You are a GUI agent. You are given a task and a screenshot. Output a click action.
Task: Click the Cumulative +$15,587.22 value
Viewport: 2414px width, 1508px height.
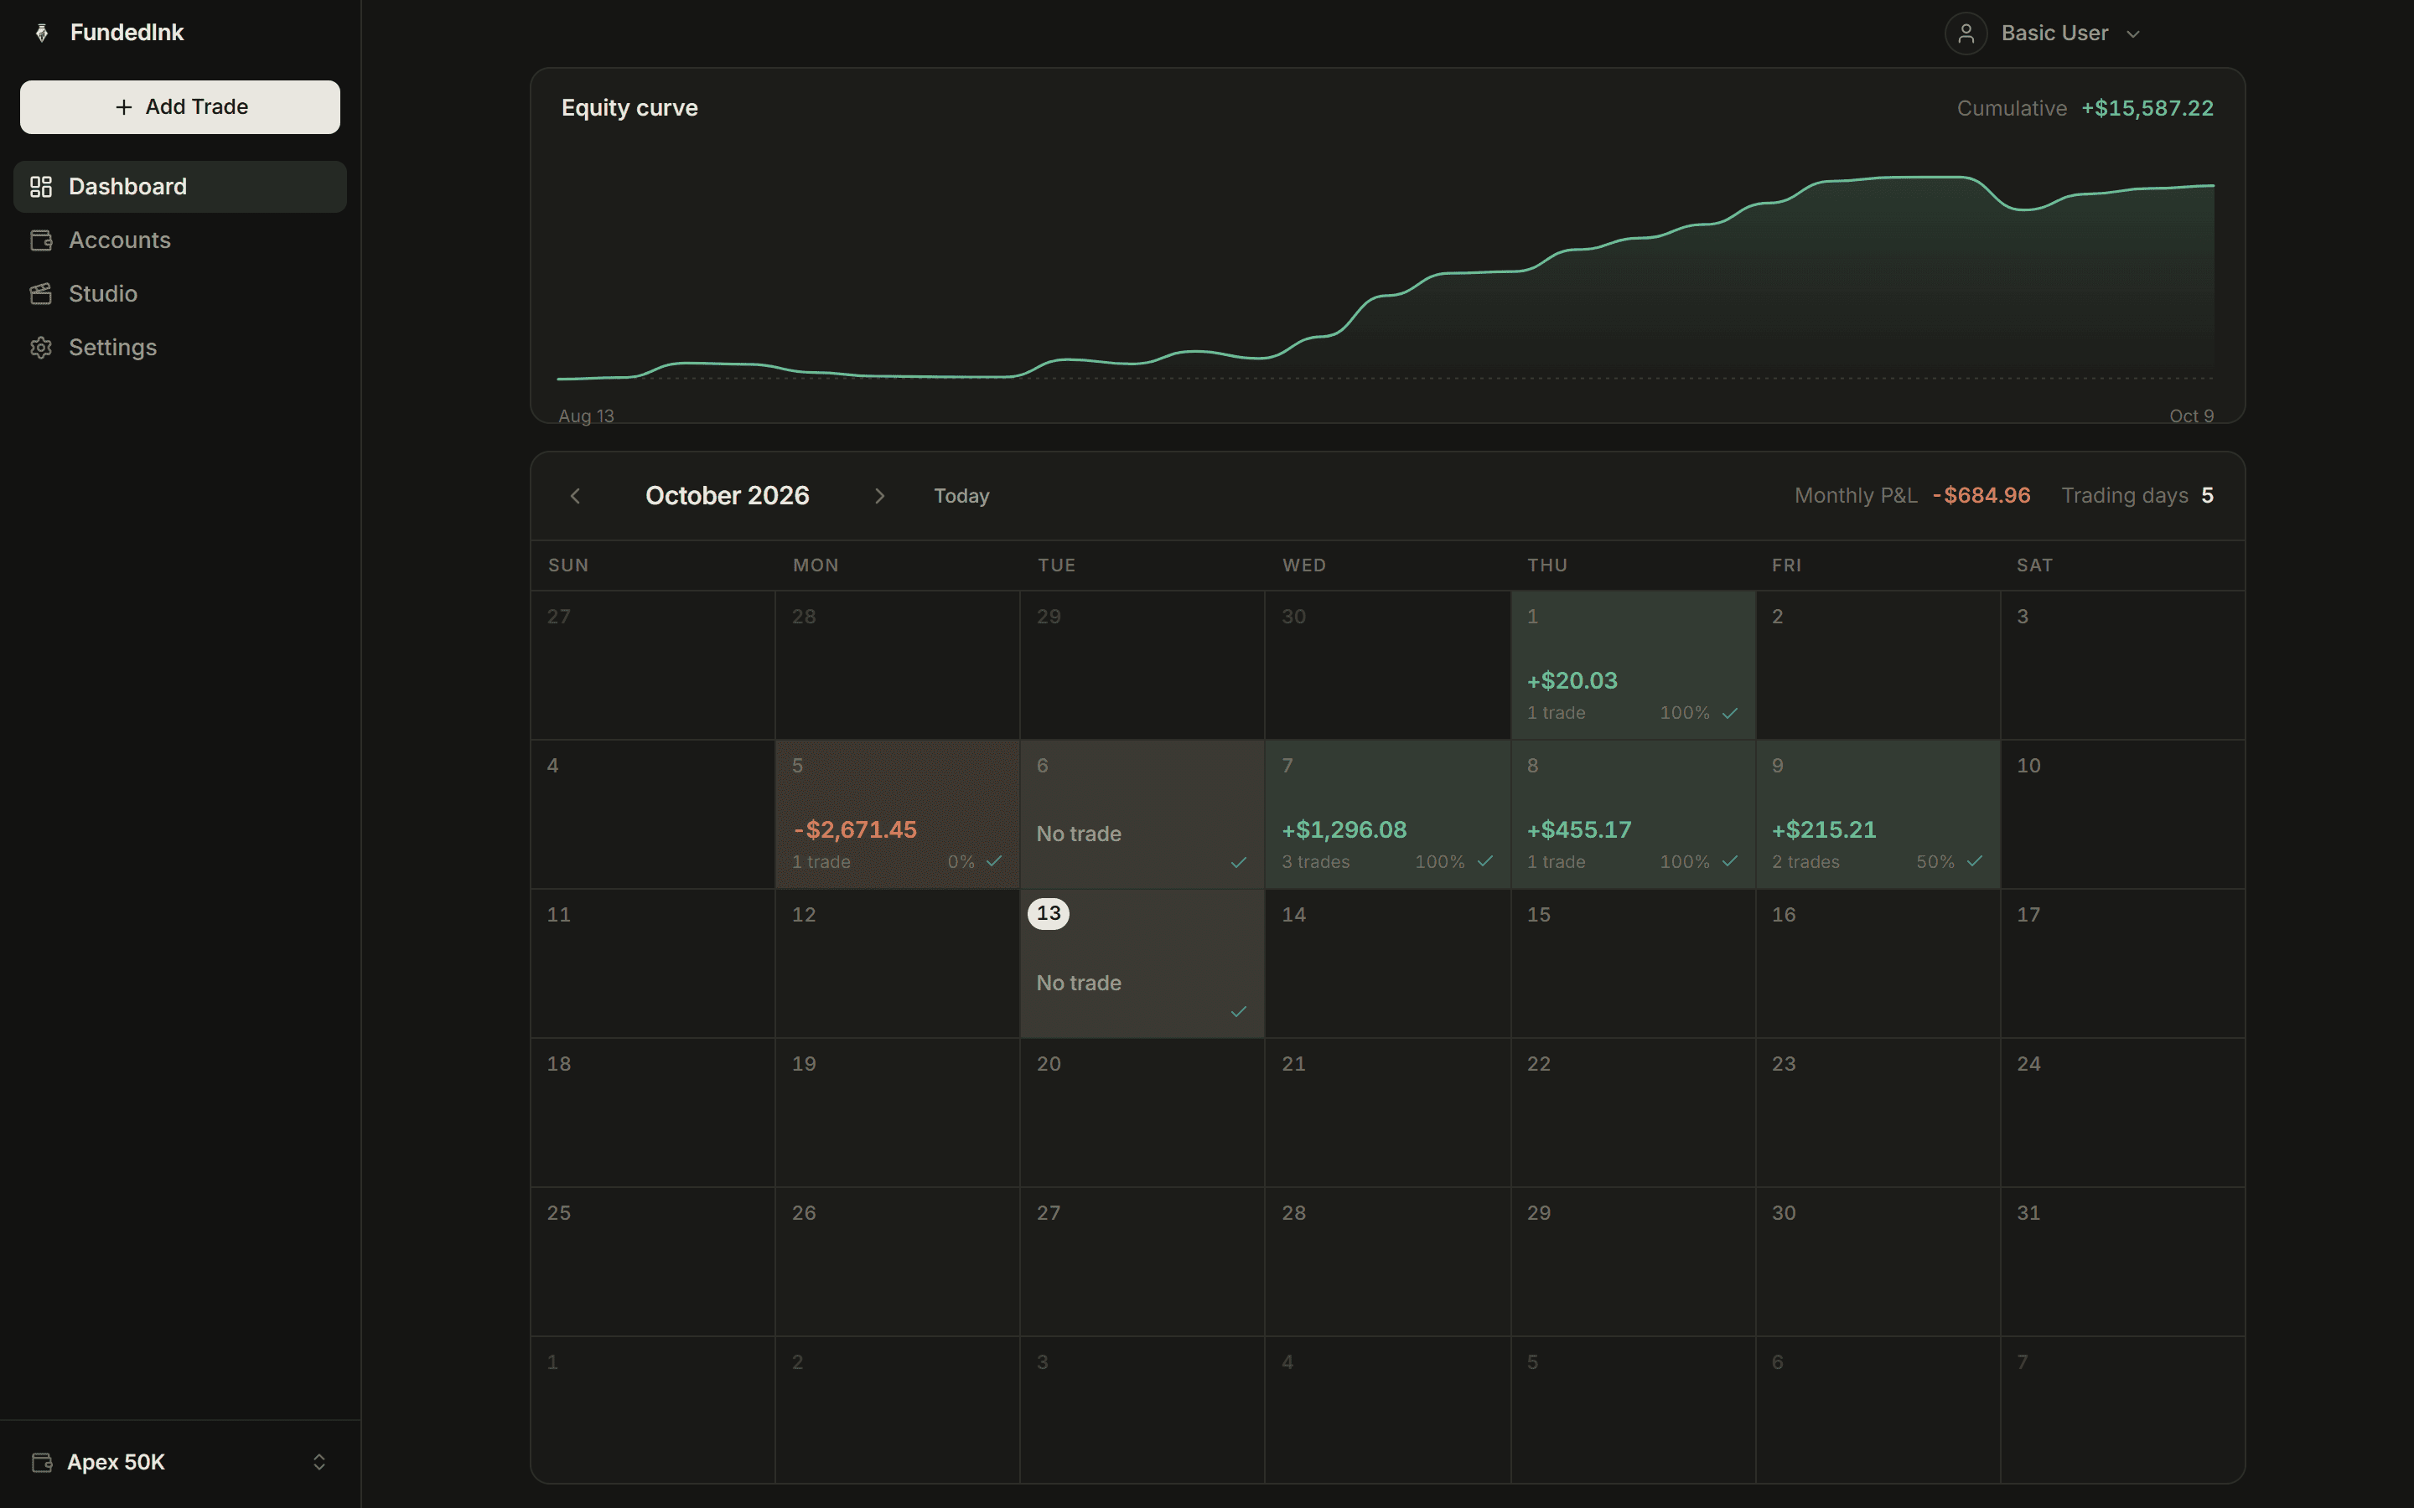point(2147,108)
